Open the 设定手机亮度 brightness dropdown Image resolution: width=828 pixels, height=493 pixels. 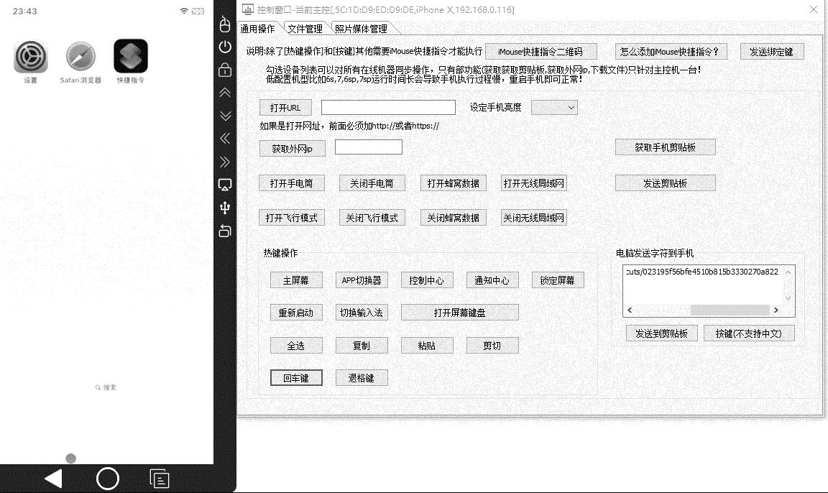(x=554, y=108)
